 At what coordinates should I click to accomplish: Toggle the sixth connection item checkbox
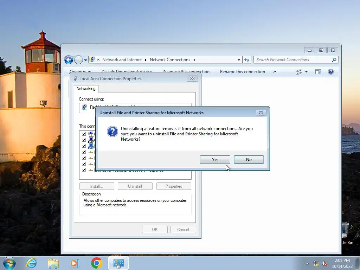pyautogui.click(x=84, y=163)
